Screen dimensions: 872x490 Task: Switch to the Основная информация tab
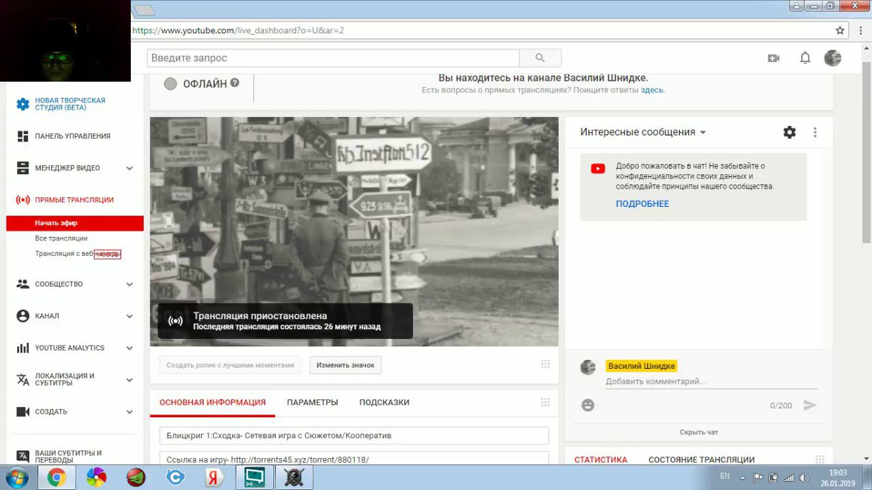point(213,402)
